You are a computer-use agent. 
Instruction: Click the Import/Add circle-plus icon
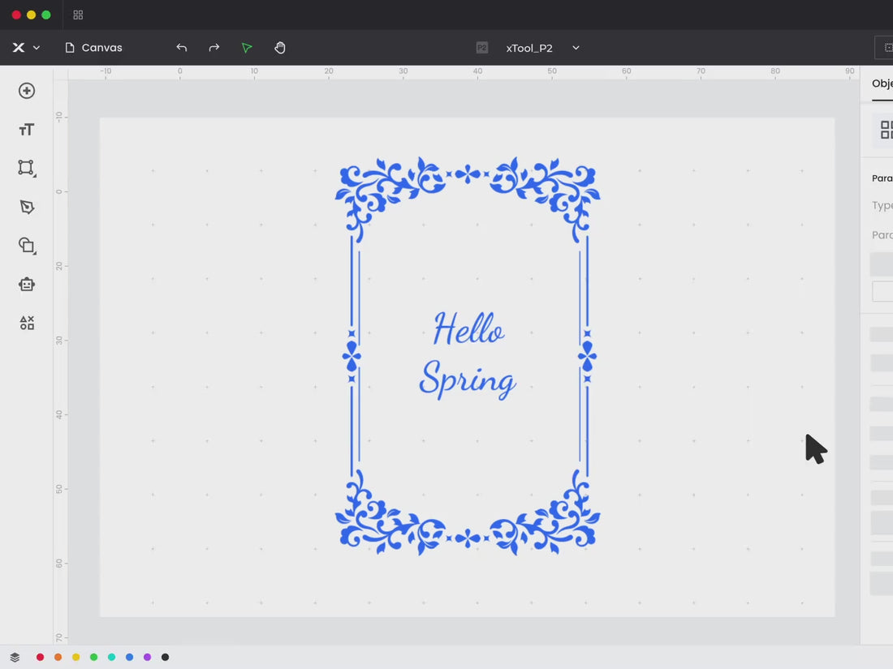(x=27, y=91)
